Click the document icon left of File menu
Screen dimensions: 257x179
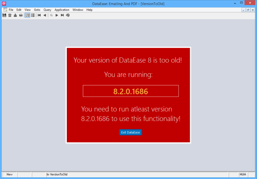click(x=5, y=10)
